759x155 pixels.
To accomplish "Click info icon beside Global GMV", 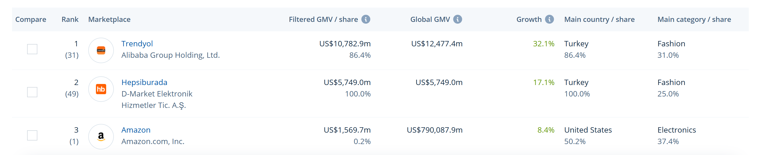I will coord(457,19).
